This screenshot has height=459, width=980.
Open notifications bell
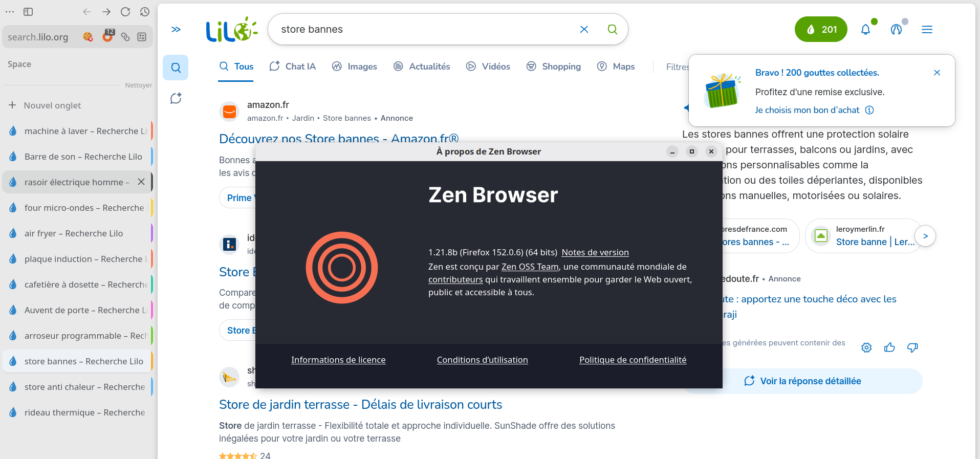click(865, 30)
